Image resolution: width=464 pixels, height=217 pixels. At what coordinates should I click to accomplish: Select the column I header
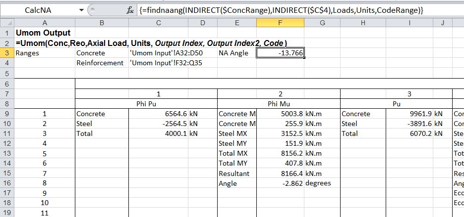point(409,23)
